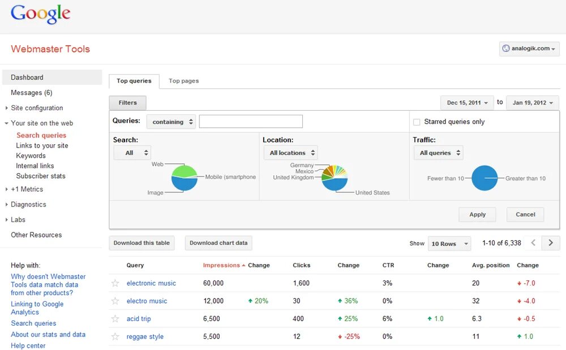Go to previous page of results
Image resolution: width=566 pixels, height=350 pixels.
[533, 243]
